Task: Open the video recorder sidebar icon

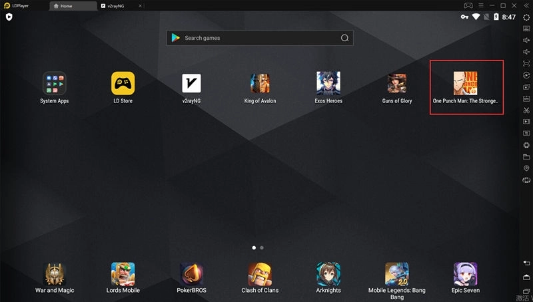Action: tap(526, 122)
